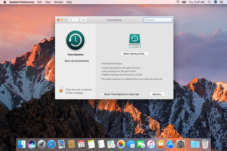Open System Preferences gear in Dock
This screenshot has height=151, width=227.
[180, 144]
